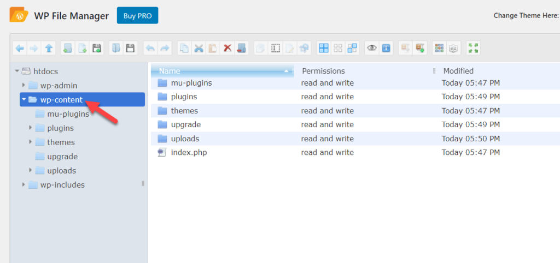Expand the wp-includes folder arrow

pyautogui.click(x=24, y=184)
